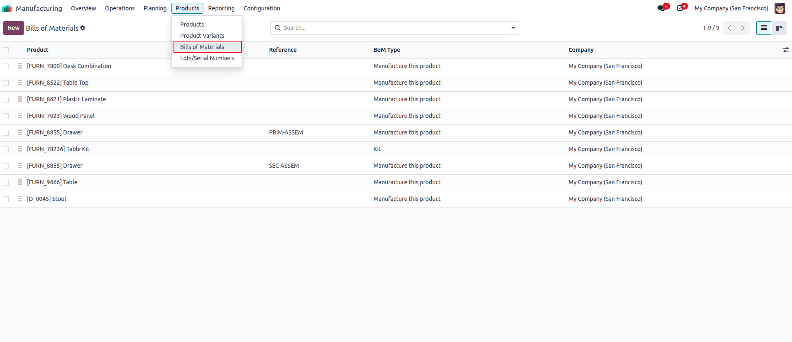The width and height of the screenshot is (792, 342).
Task: Choose Product Variants in the dropdown
Action: click(x=207, y=36)
